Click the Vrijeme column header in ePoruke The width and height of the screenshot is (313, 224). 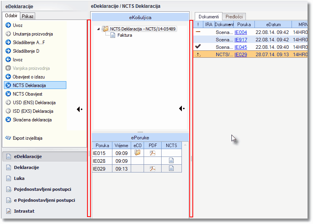[121, 146]
